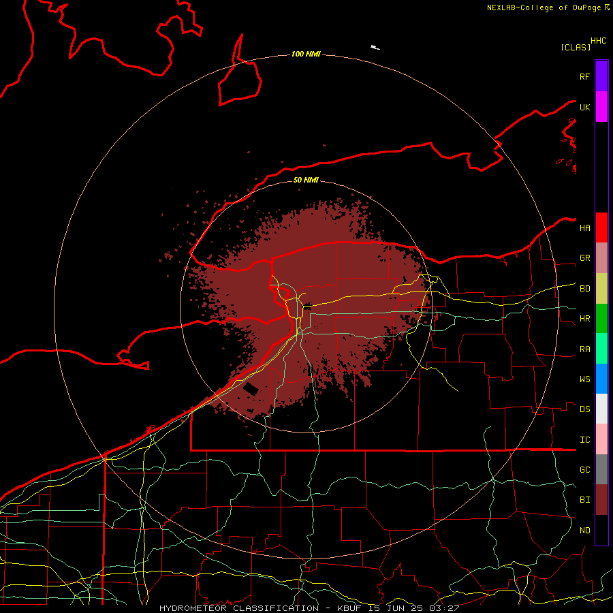Click the UK magenta legend swatch
This screenshot has height=613, width=613.
pos(601,107)
